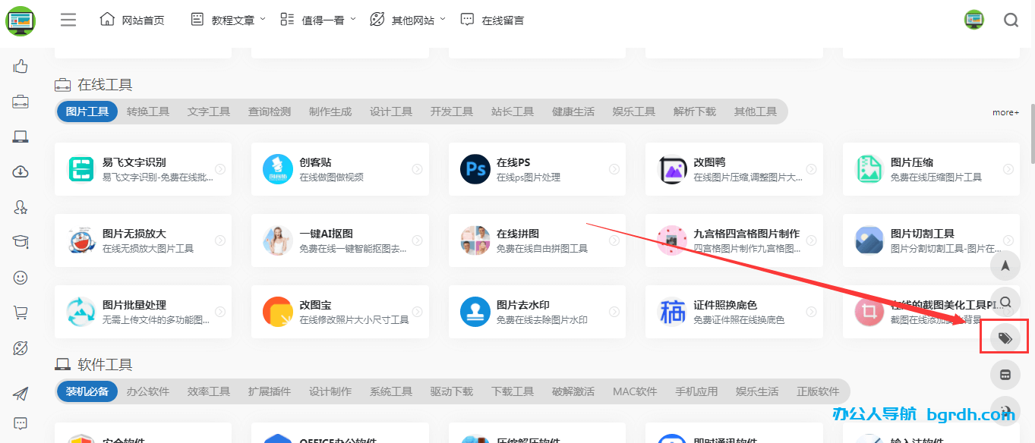This screenshot has height=443, width=1035.
Task: Select the 转换工具 tab
Action: coord(148,112)
